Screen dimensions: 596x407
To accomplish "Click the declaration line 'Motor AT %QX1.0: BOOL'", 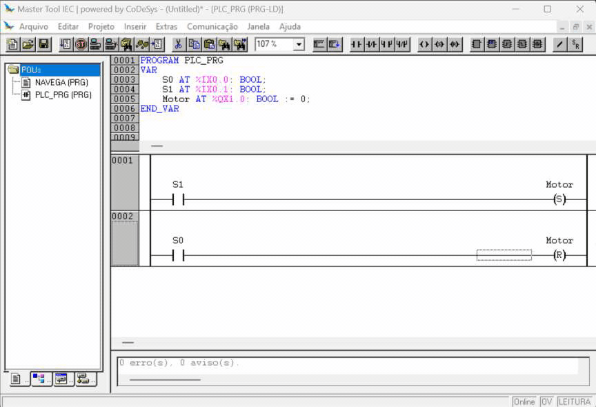I will coord(236,99).
